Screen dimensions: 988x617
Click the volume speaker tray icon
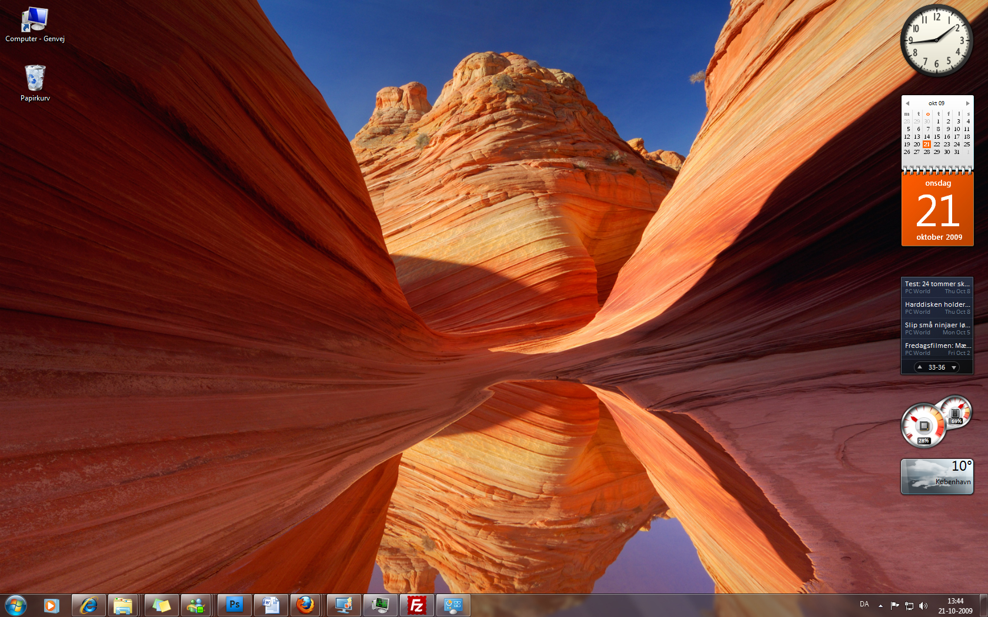[923, 606]
